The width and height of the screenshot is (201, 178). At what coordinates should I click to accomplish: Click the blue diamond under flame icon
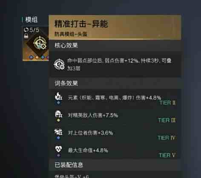(x=58, y=103)
